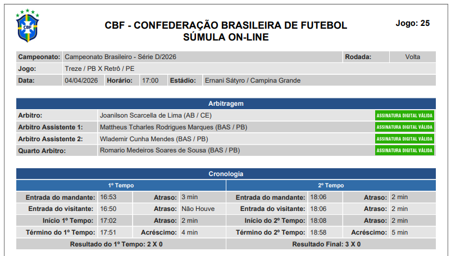
Task: Click the Treze / PB X Retrô / PE match field
Action: click(x=99, y=69)
